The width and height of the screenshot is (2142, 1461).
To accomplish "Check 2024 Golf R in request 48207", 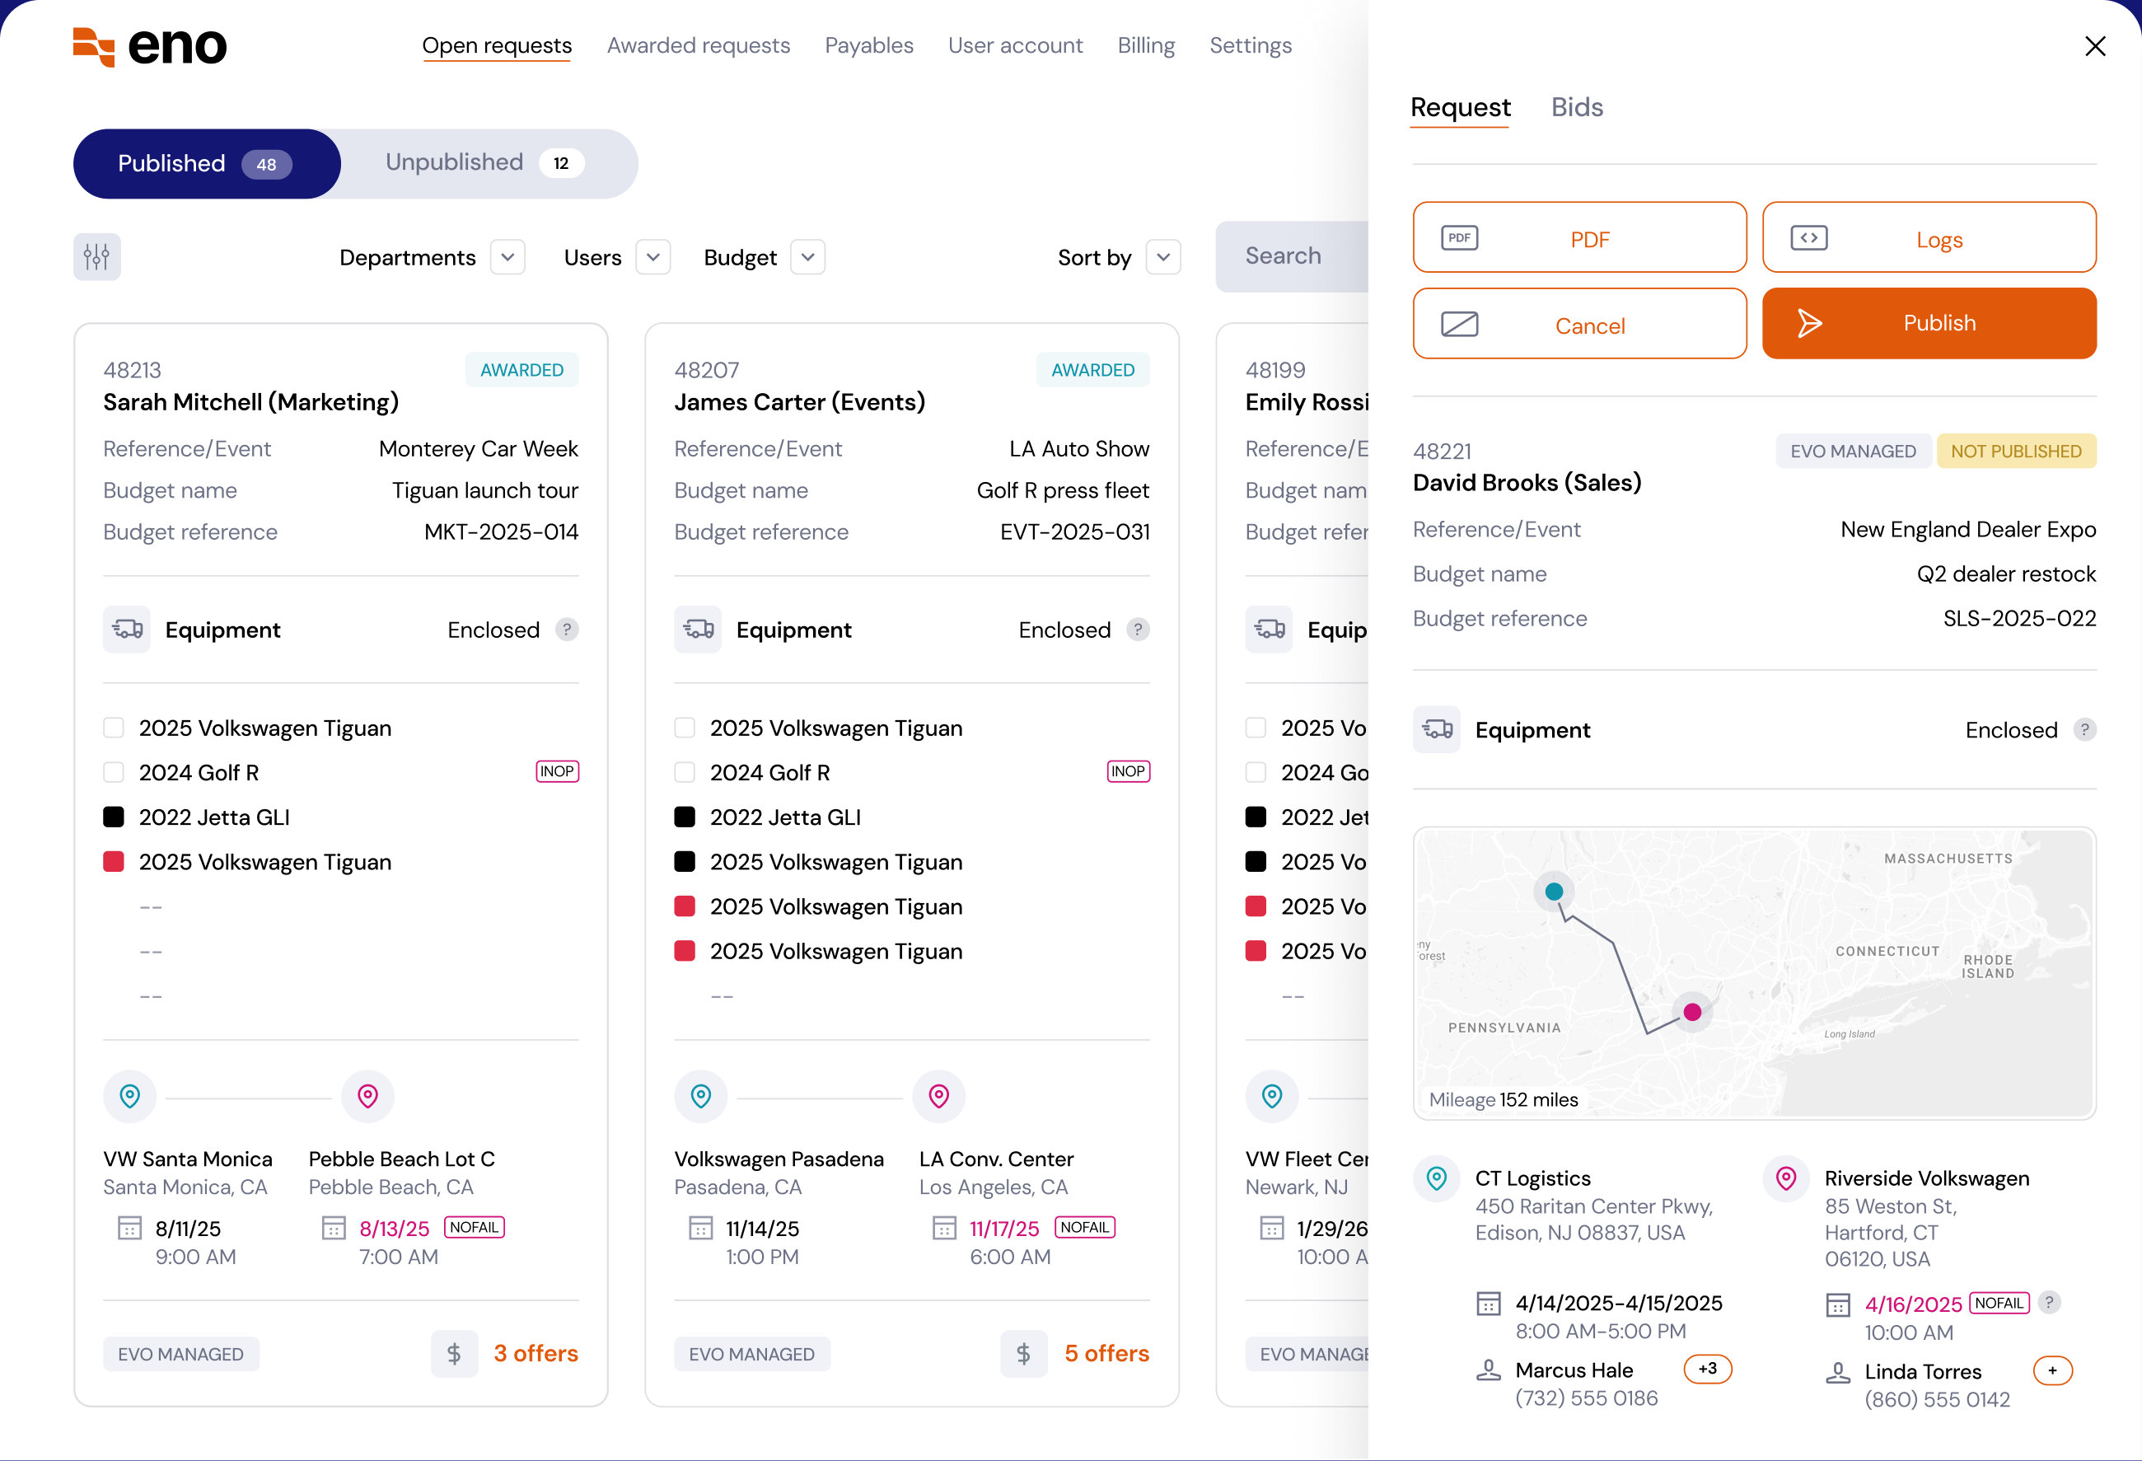I will [685, 772].
